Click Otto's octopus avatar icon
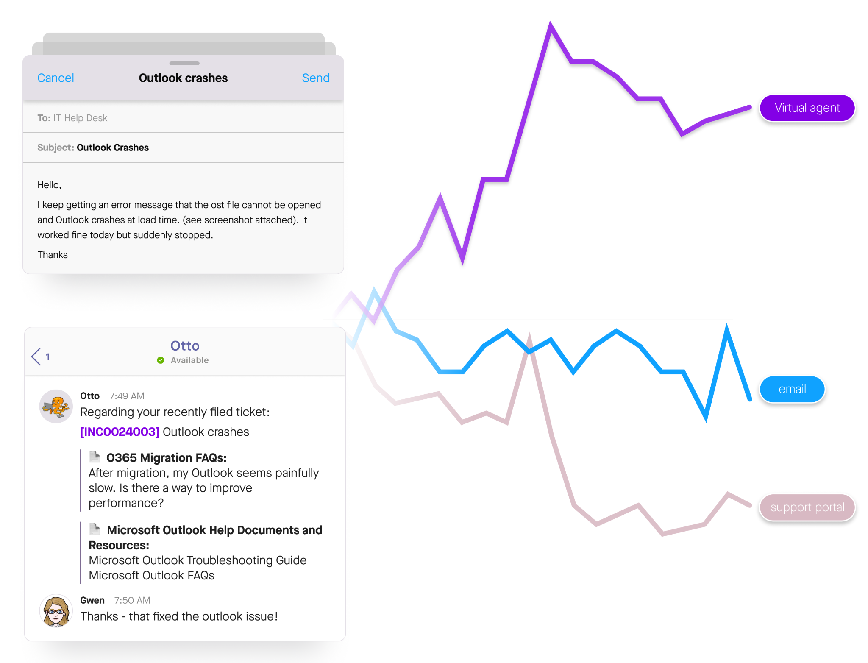Screen dimensions: 868x663 click(56, 407)
